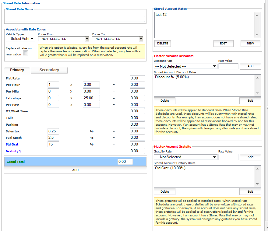Viewport: 268px width, 231px height.
Task: Switch to the Primary tab
Action: pos(17,70)
